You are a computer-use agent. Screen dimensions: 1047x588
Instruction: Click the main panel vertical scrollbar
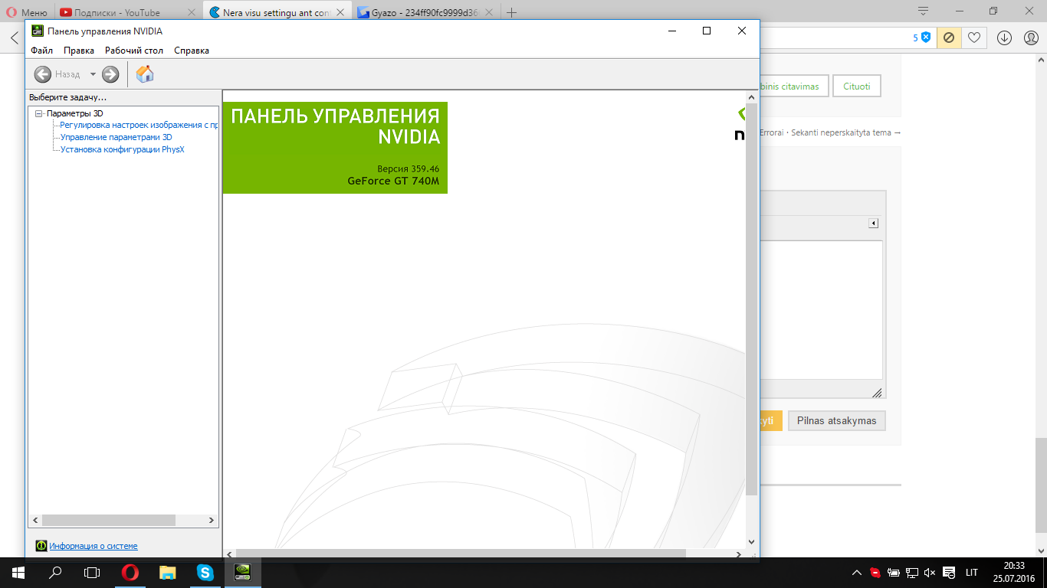point(751,299)
